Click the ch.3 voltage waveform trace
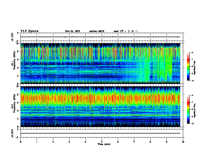This screenshot has width=206, height=159. 100,133
